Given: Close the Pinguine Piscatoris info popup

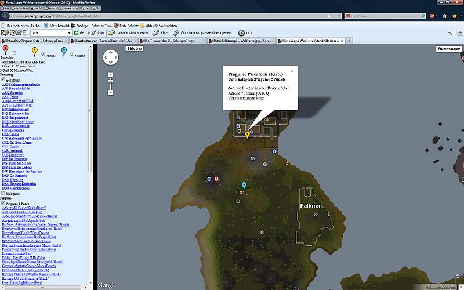Looking at the screenshot, I should coord(292,71).
